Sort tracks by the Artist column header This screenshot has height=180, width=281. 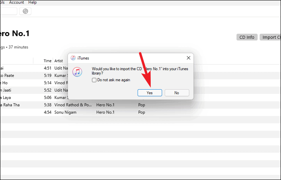[58, 61]
